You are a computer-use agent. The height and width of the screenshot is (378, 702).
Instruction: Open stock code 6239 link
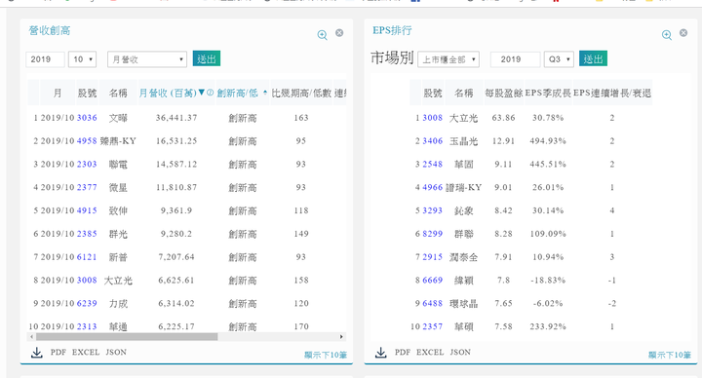(x=87, y=304)
